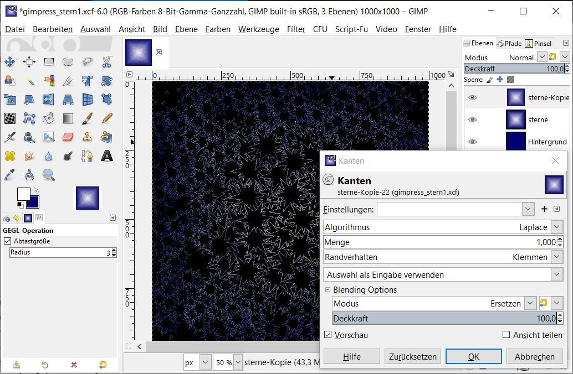
Task: Choose the Zoom magnifier tool
Action: (49, 175)
